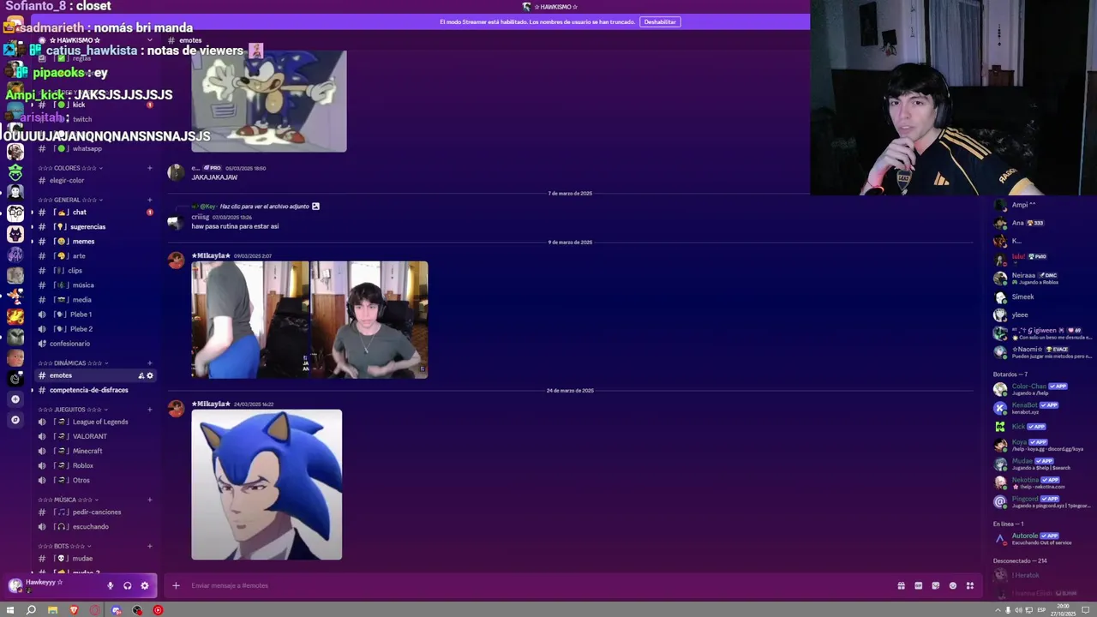
Task: Open YouTube Music taskbar icon
Action: 158,610
